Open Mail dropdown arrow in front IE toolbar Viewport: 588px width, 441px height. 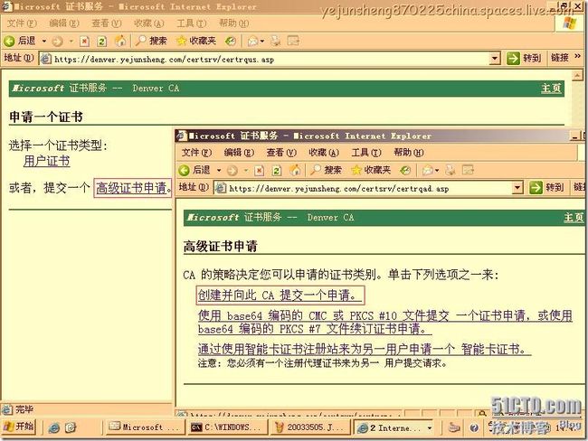pos(437,171)
